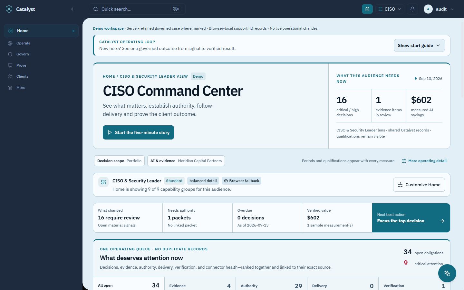Click the Clients people icon in the sidebar
This screenshot has height=290, width=464.
10,76
